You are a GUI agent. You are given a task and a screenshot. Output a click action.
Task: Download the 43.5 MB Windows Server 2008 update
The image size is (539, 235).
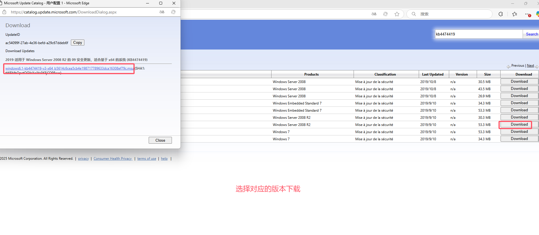pos(519,89)
